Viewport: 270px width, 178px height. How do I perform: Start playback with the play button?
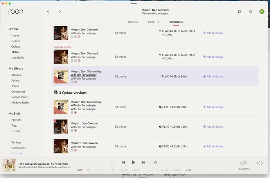133,162
